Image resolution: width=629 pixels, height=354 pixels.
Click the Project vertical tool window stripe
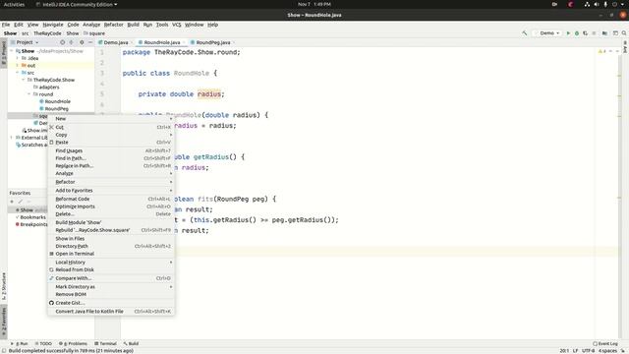(x=4, y=52)
